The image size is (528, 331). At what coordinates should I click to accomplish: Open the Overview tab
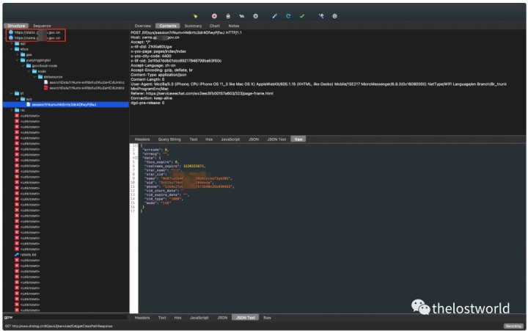(x=143, y=26)
